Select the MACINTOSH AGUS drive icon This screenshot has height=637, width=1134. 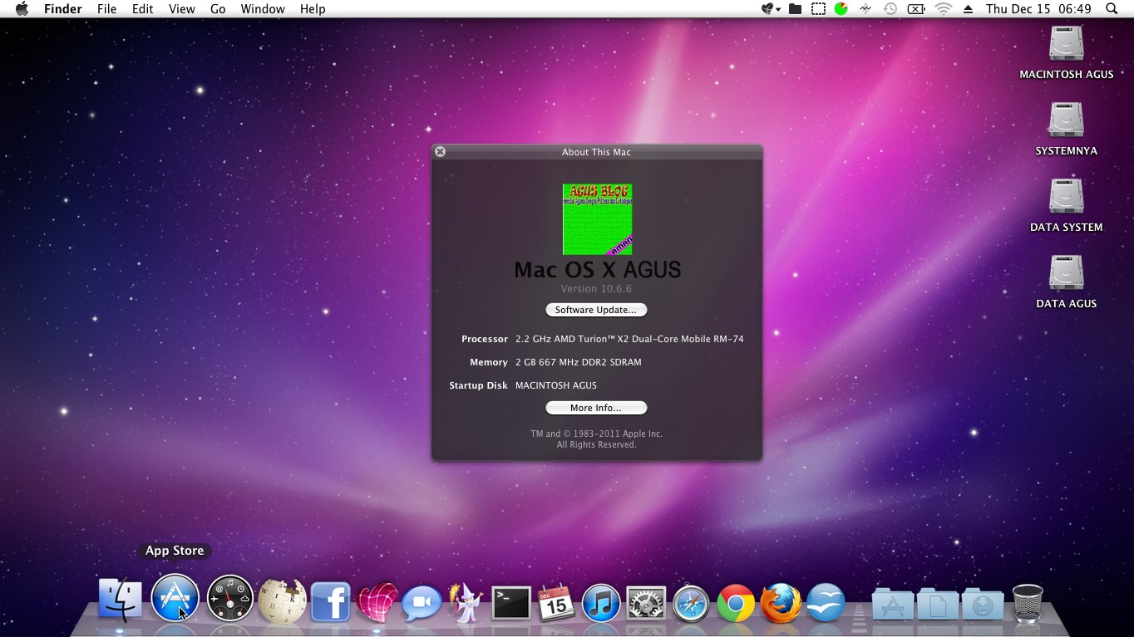pyautogui.click(x=1067, y=44)
